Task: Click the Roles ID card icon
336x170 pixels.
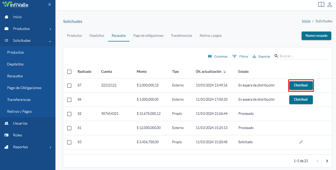Action: tap(7, 135)
